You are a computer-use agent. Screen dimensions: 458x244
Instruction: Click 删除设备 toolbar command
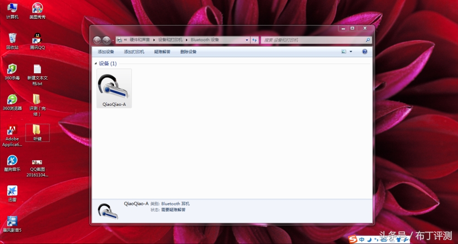tap(188, 52)
